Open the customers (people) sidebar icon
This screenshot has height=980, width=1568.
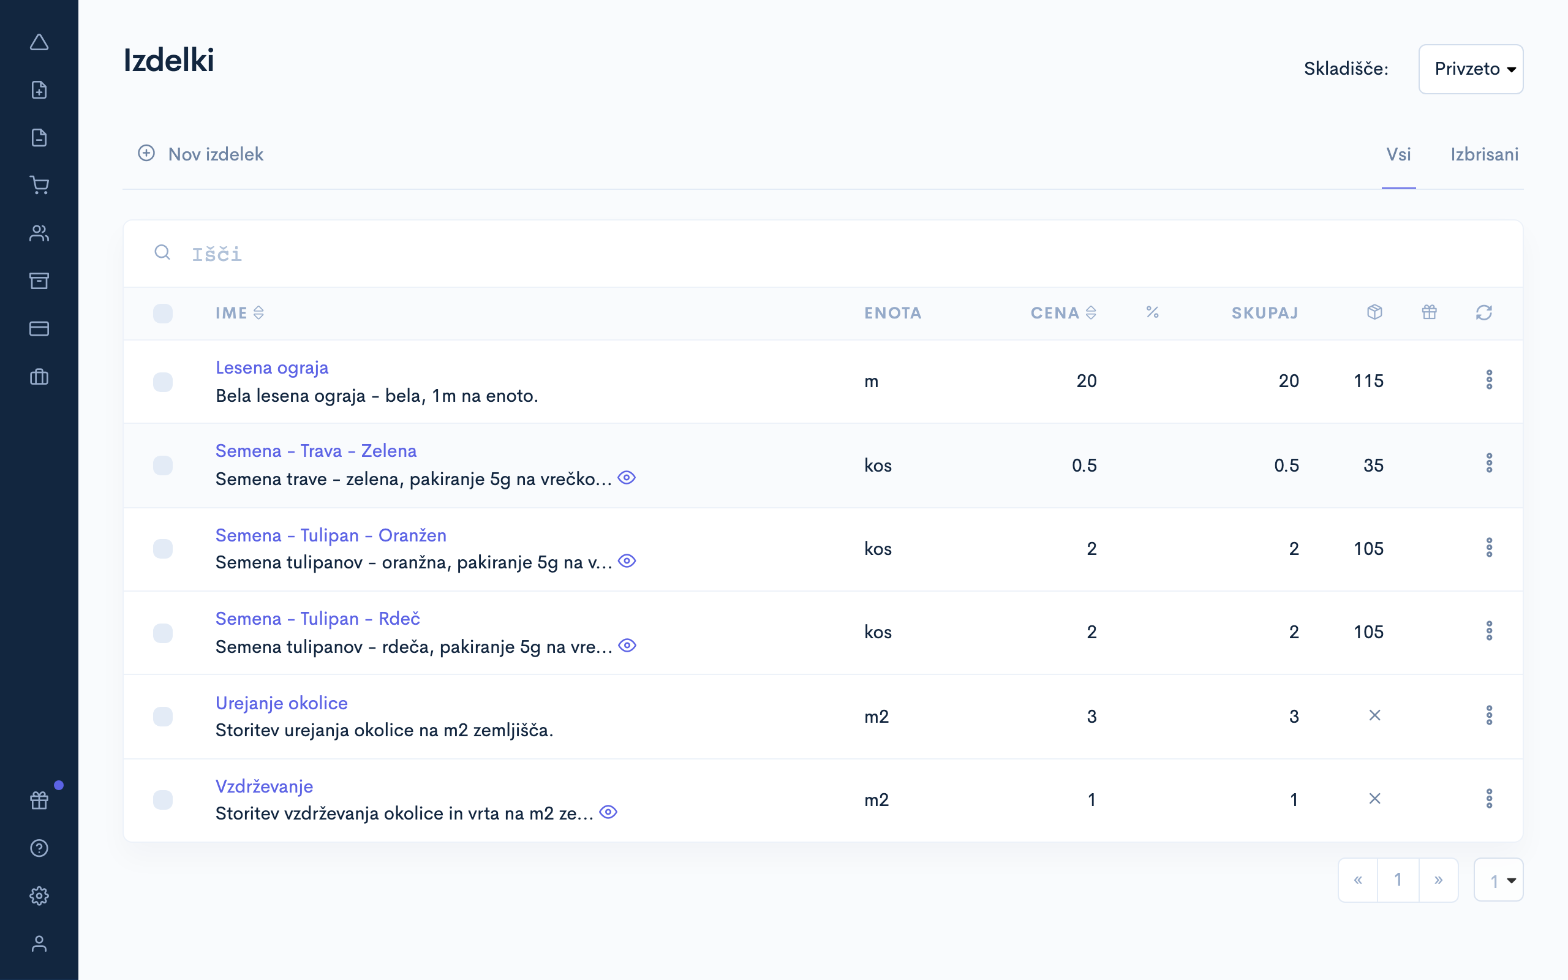coord(39,233)
